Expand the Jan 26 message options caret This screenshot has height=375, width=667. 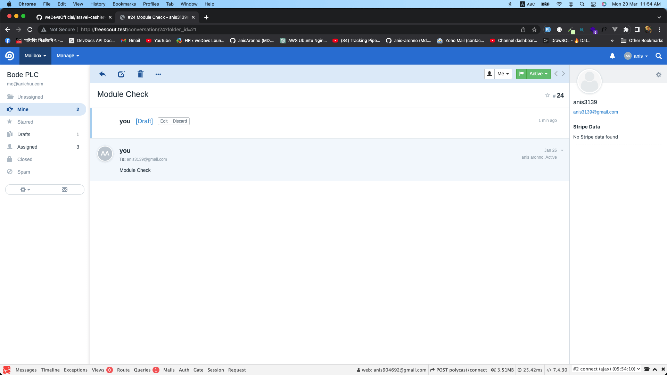(562, 150)
